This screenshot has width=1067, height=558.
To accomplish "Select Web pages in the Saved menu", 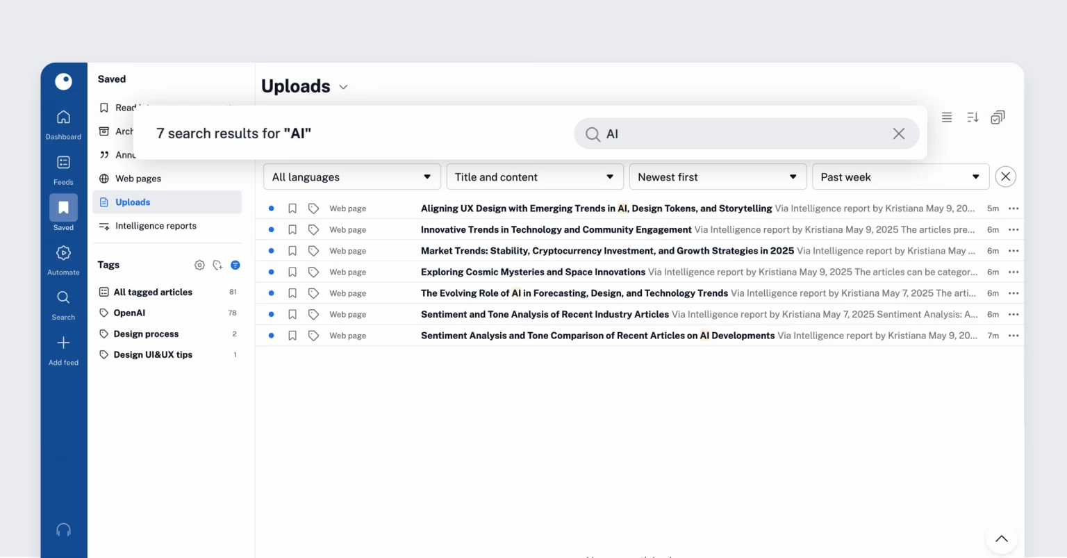I will point(138,178).
